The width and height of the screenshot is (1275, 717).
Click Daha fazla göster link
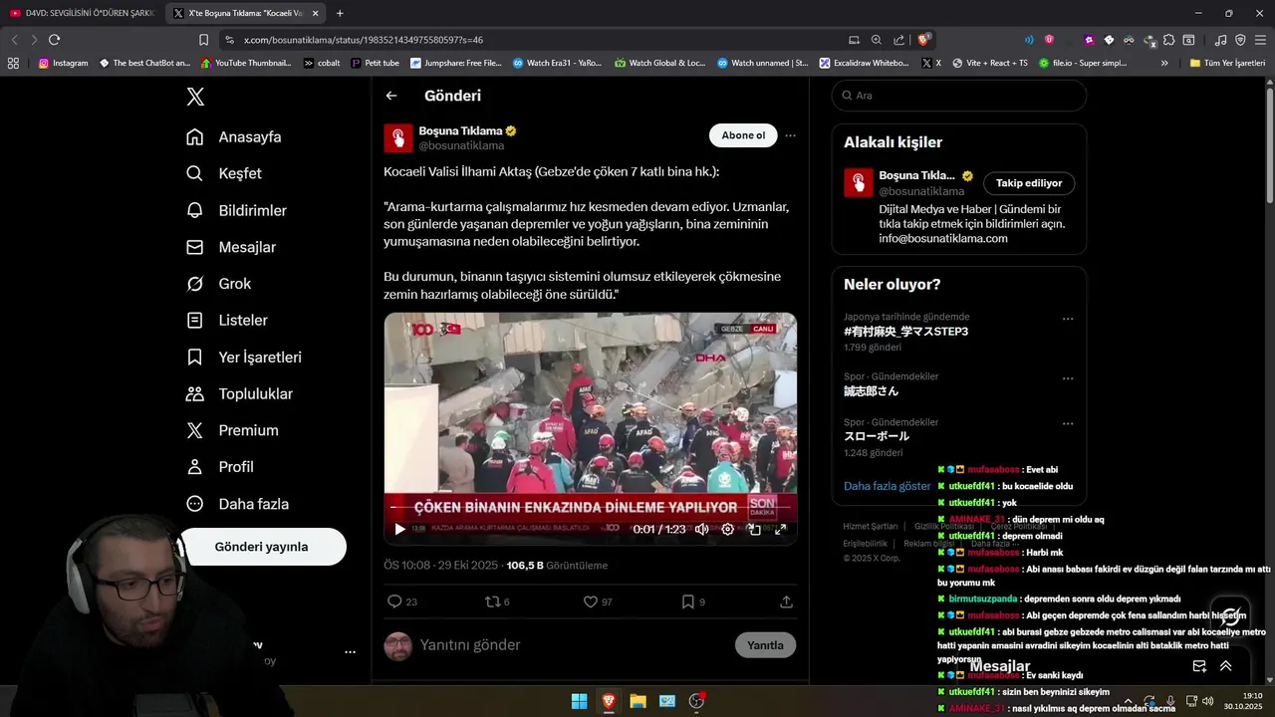(887, 486)
